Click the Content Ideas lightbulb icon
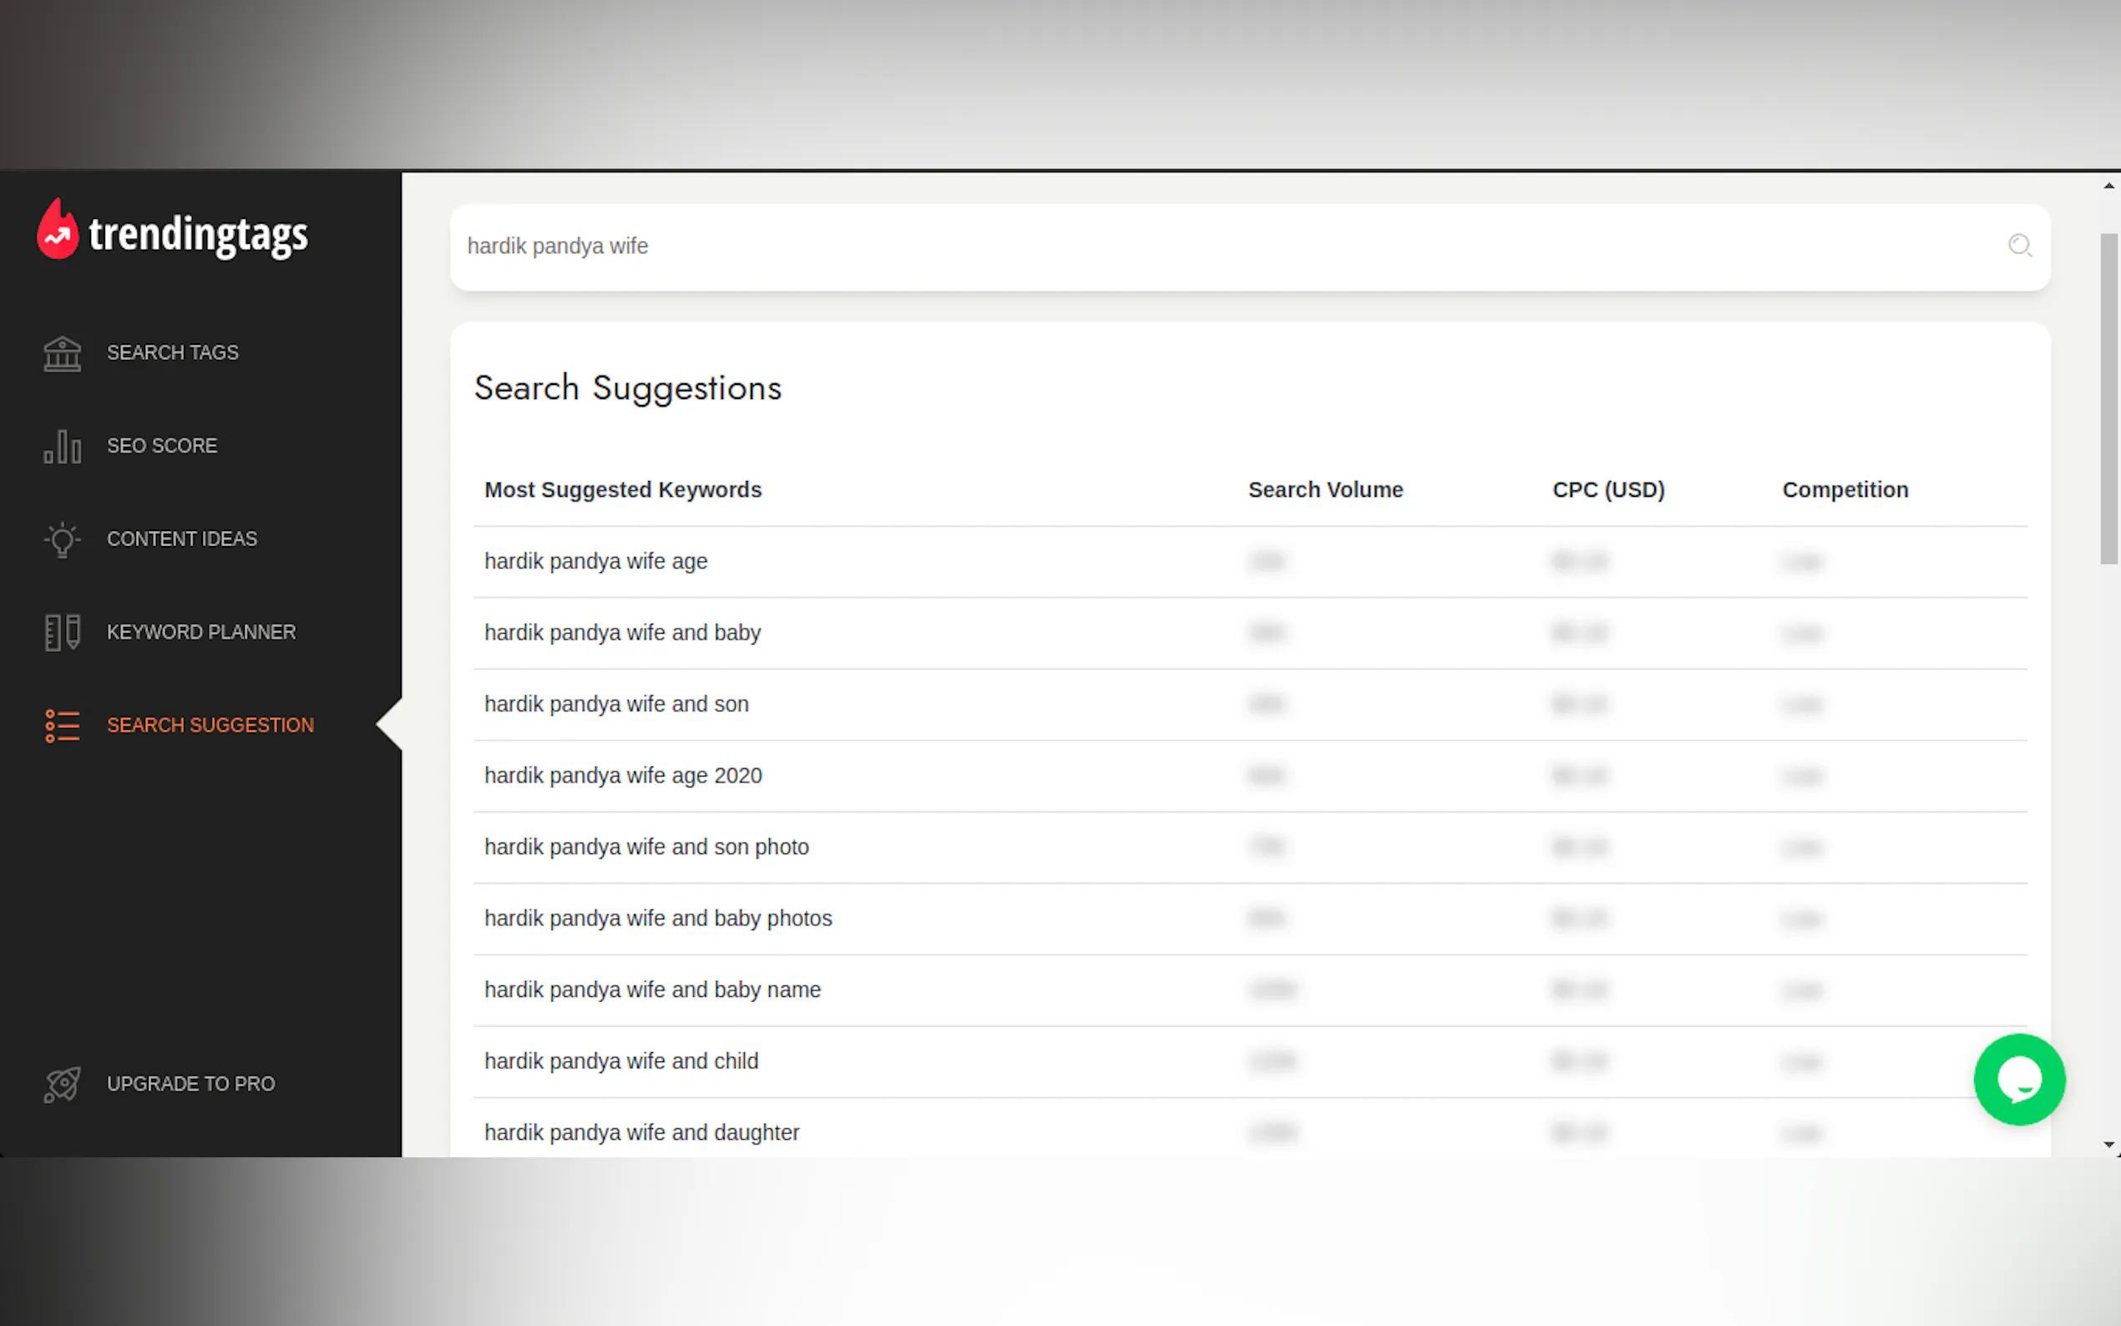 [63, 539]
